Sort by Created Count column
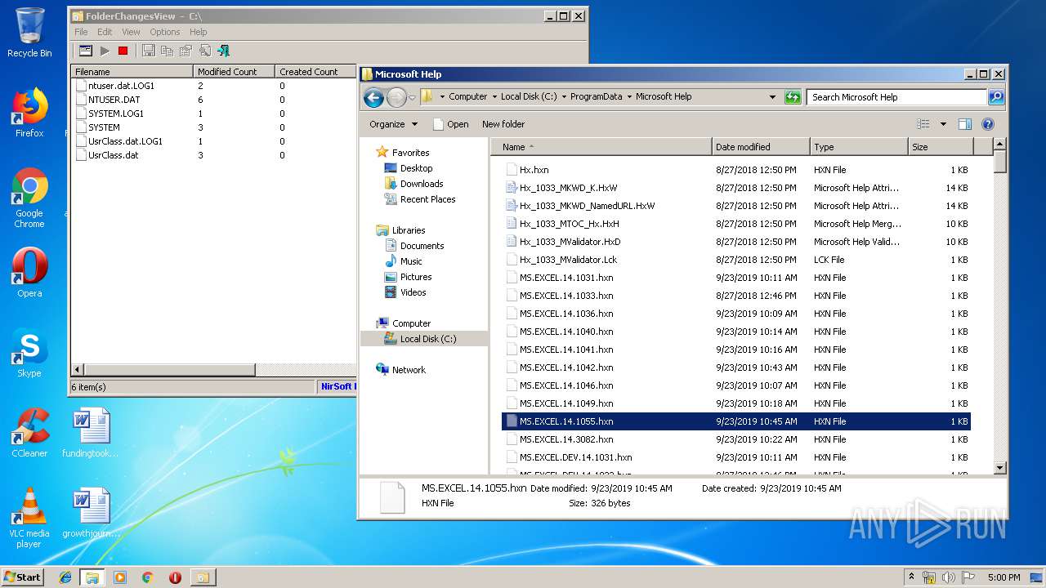 tap(315, 72)
